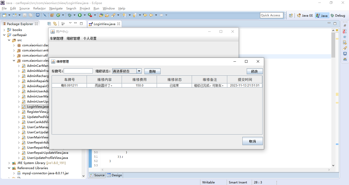Open the dropdown arrow next to Debug bug icon

74,15
